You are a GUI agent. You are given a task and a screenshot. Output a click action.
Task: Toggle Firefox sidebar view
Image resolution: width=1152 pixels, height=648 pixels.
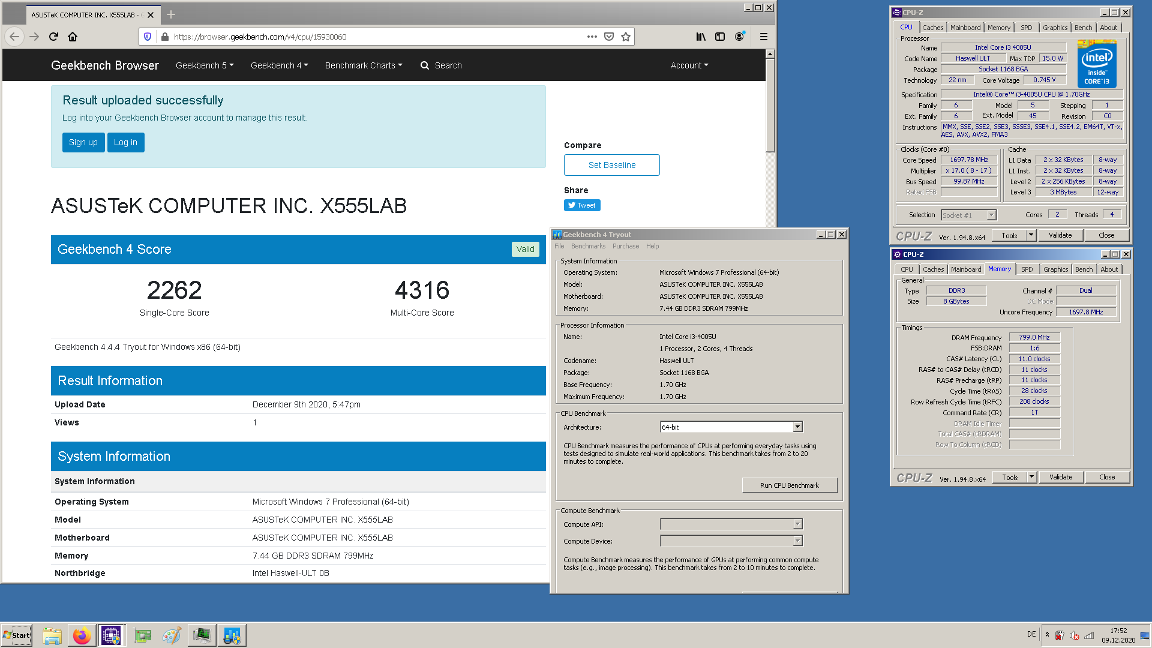(720, 37)
